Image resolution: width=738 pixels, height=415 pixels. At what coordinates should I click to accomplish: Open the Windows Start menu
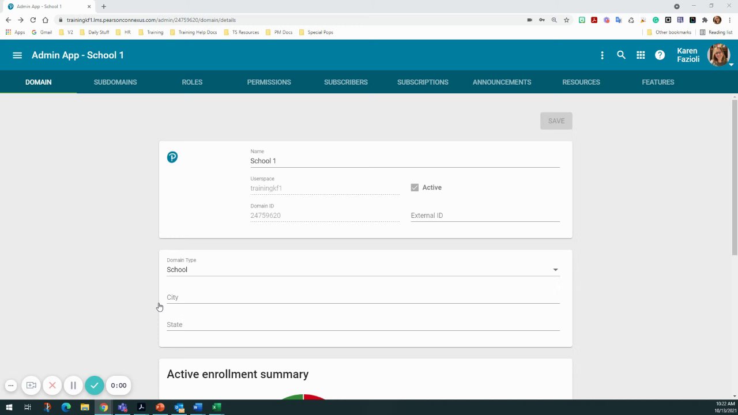[9, 408]
